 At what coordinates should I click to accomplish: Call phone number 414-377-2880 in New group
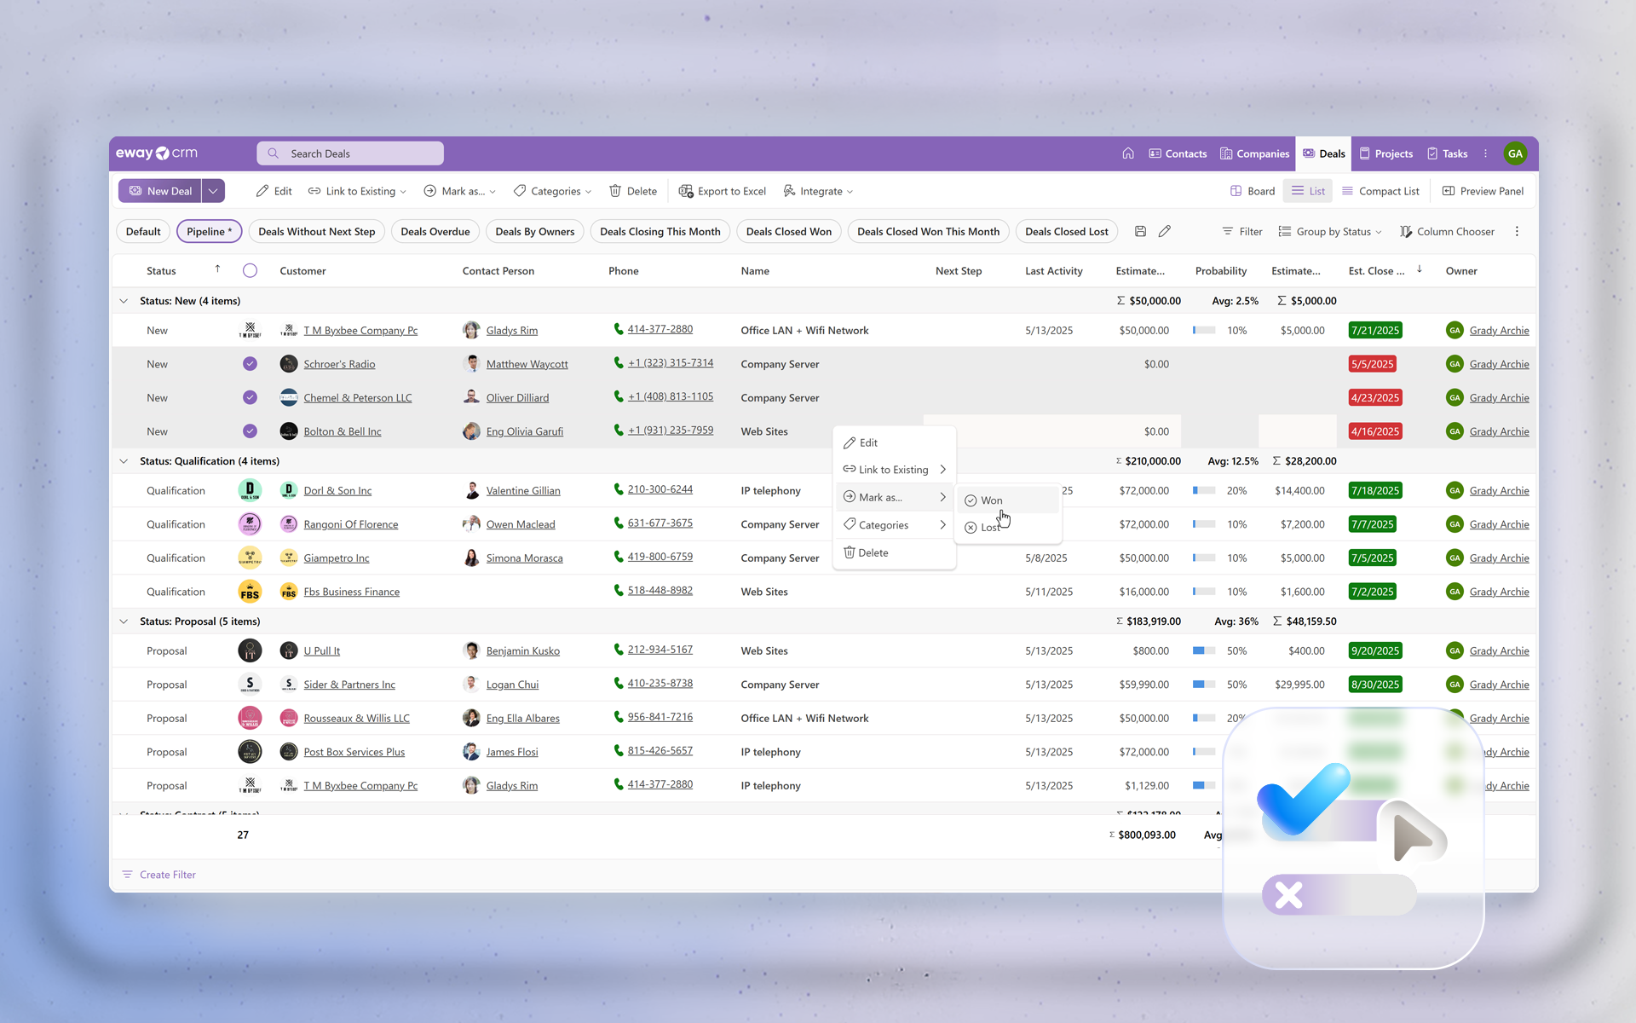(660, 329)
